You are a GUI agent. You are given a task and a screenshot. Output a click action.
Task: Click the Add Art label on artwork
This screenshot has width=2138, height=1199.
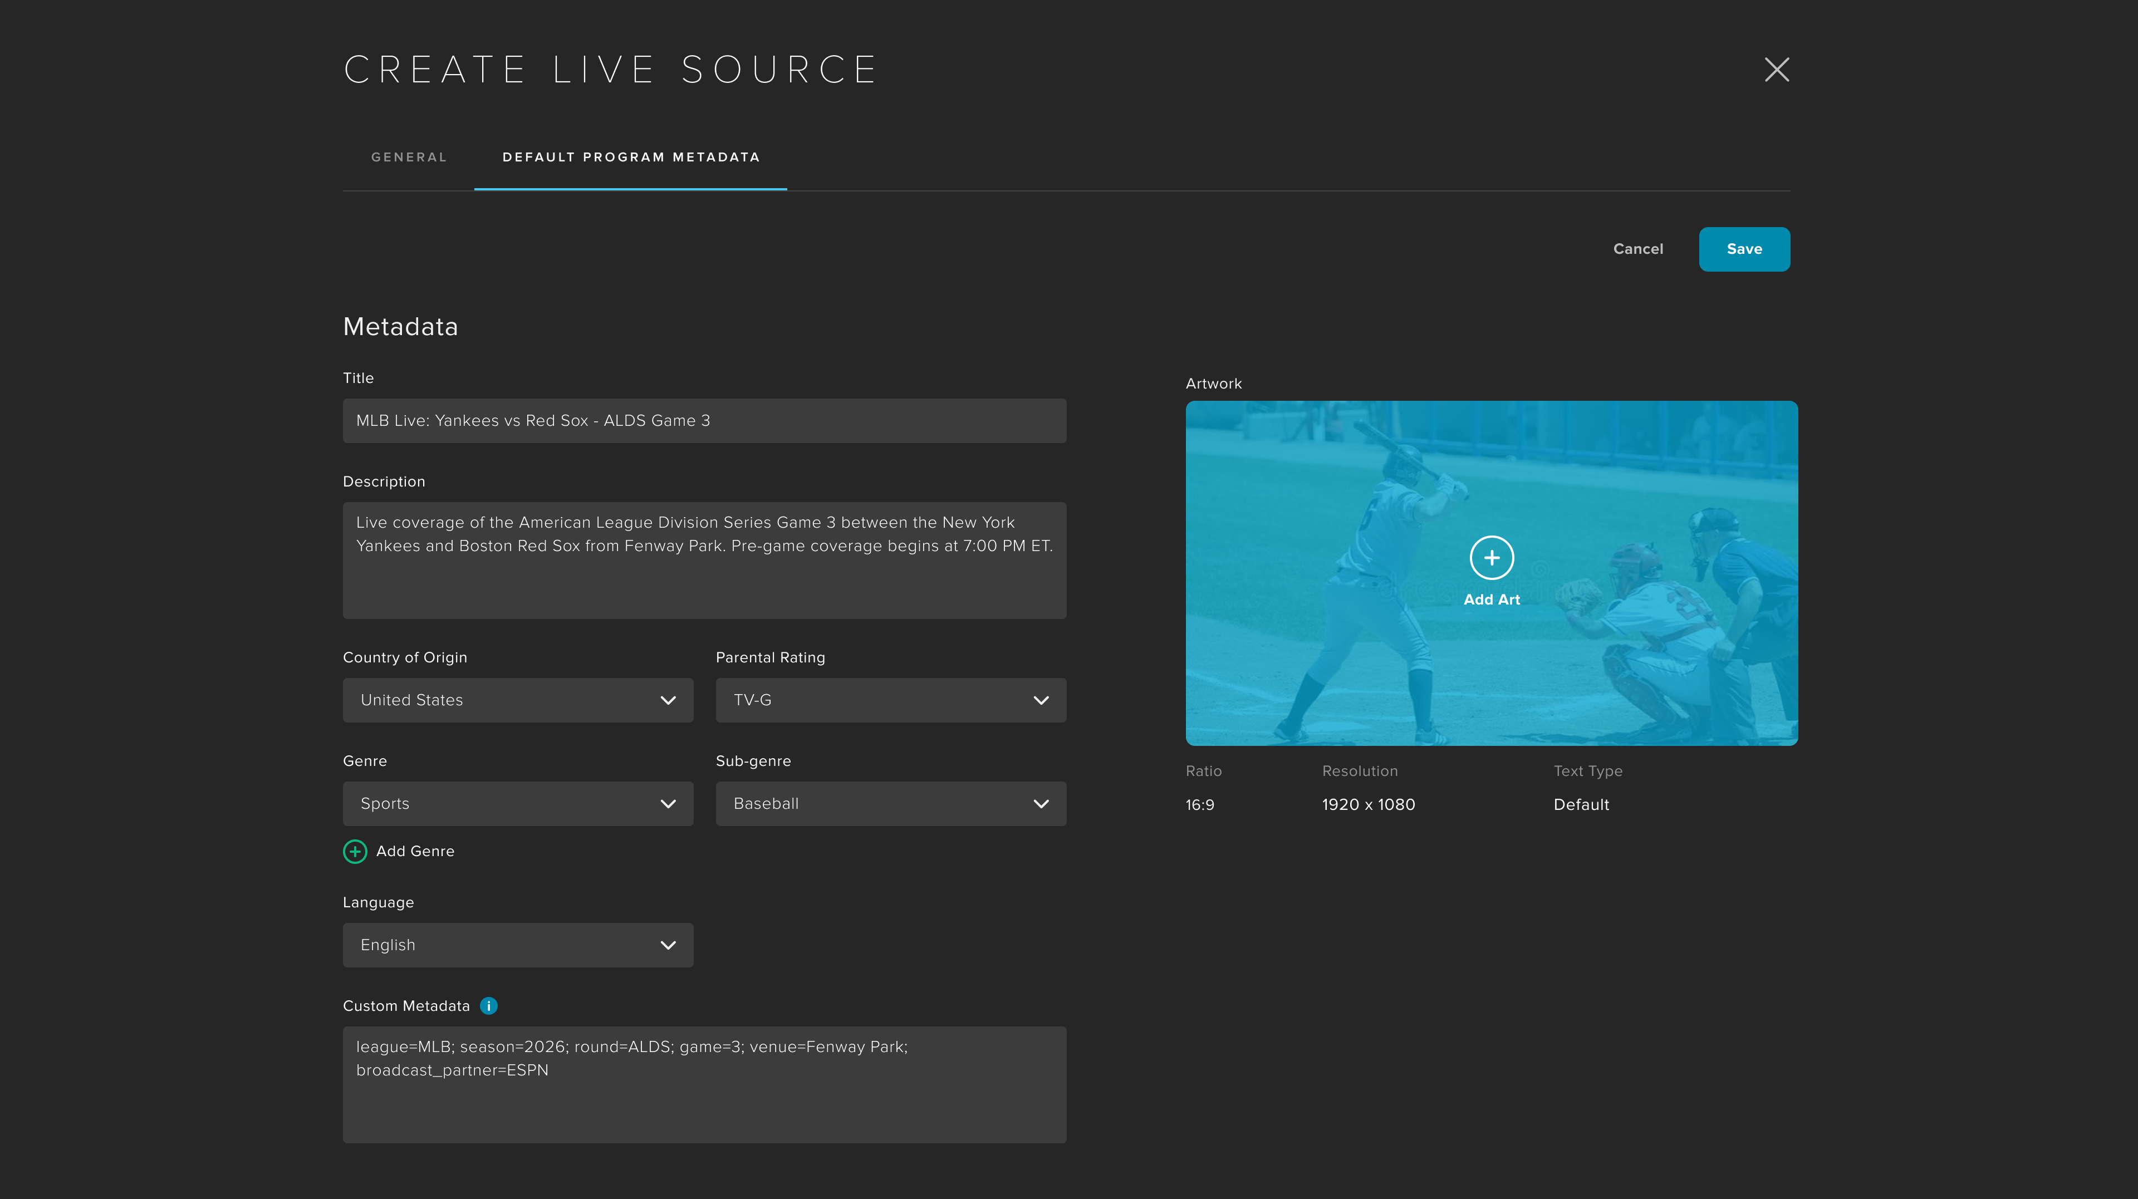point(1492,599)
